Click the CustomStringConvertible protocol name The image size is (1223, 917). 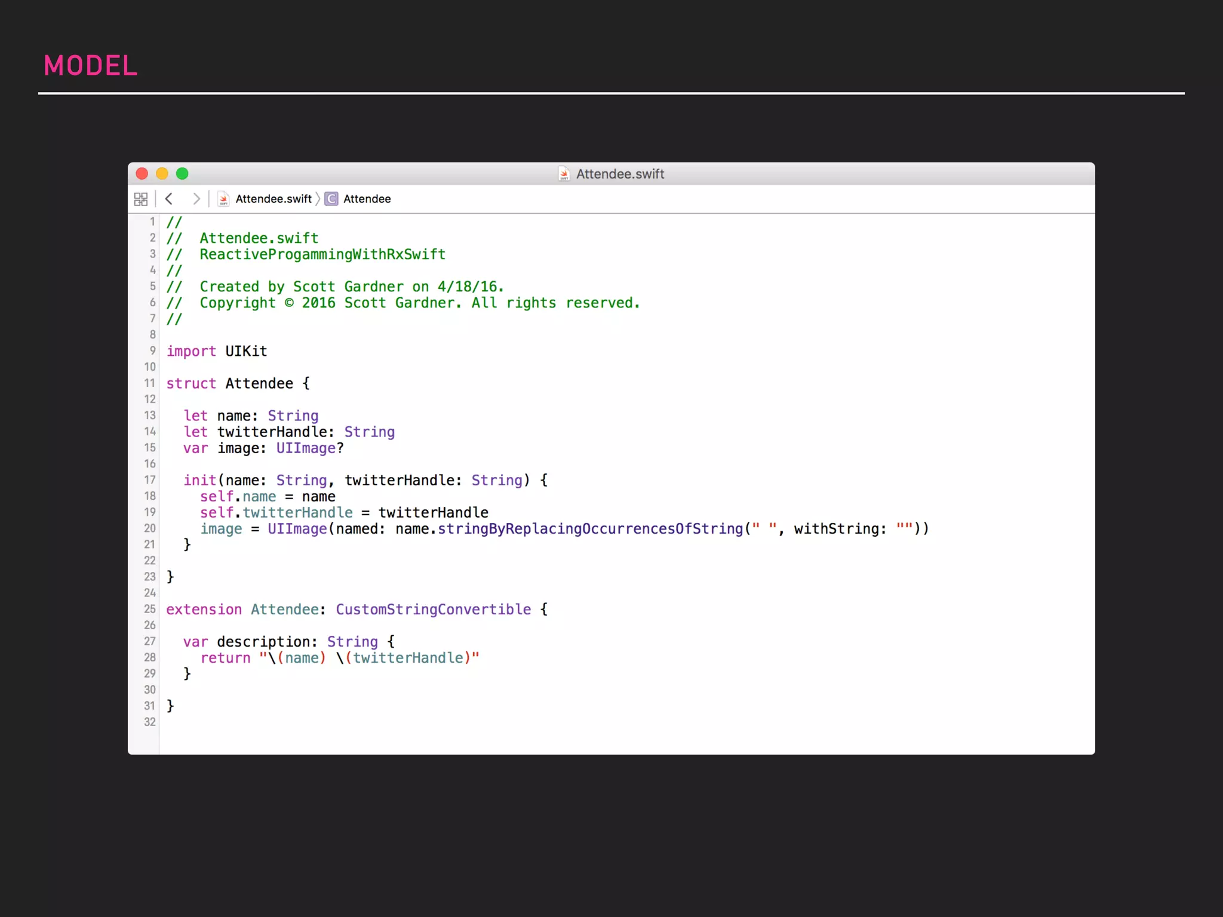click(433, 610)
